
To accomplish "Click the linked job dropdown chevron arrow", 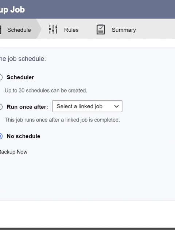I will click(x=116, y=106).
